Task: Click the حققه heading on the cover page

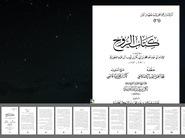Action: (x=151, y=69)
